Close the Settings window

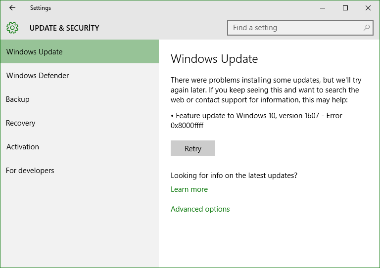click(368, 8)
